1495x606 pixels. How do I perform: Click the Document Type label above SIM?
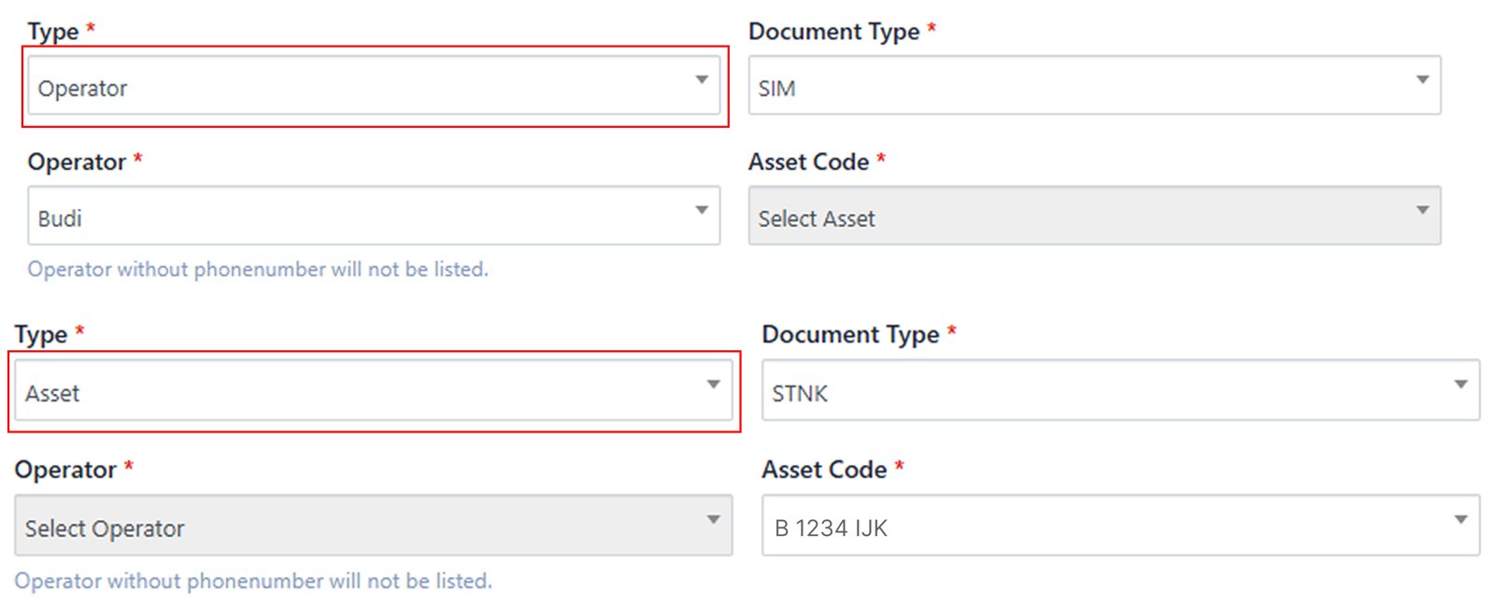[833, 32]
